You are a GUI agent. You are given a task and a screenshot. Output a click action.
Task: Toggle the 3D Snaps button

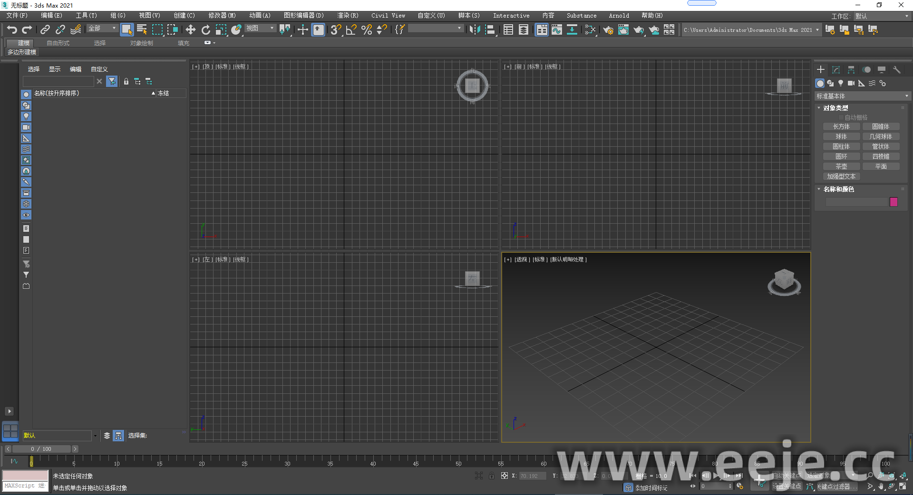(x=336, y=30)
